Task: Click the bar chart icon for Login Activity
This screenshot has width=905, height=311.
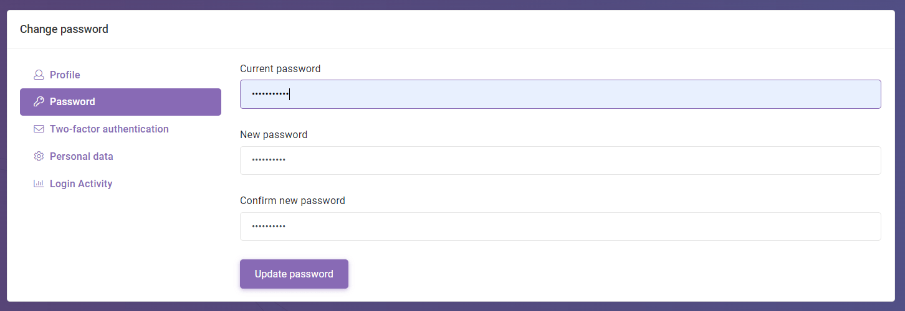Action: pyautogui.click(x=39, y=184)
